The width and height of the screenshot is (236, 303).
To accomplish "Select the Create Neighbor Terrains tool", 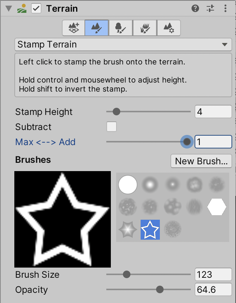I will coord(74,28).
